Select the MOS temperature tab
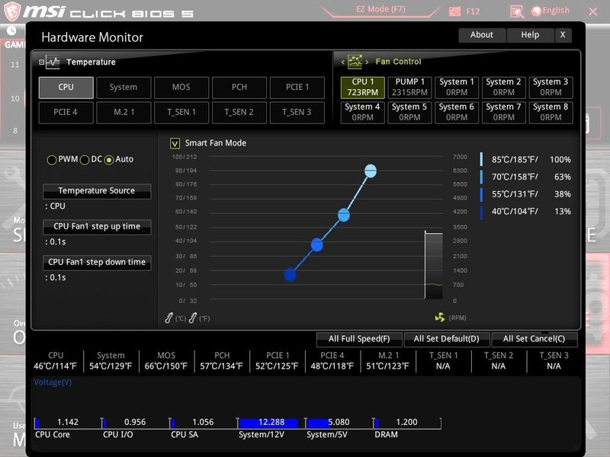The image size is (610, 457). point(181,88)
